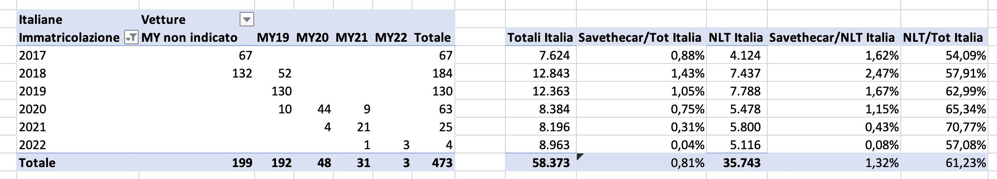Click the NLT Italia header cell
Screen dimensions: 997x179
[736, 38]
